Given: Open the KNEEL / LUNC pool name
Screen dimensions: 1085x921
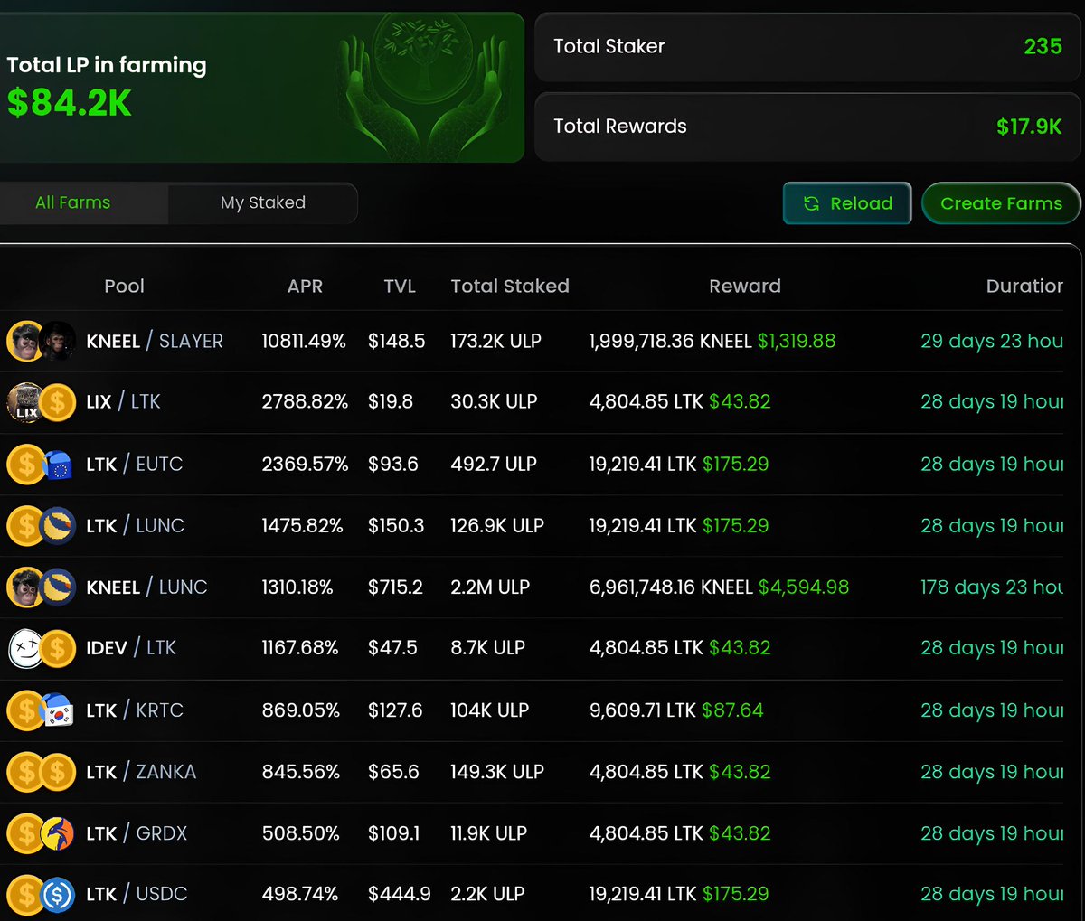Looking at the screenshot, I should [x=146, y=587].
